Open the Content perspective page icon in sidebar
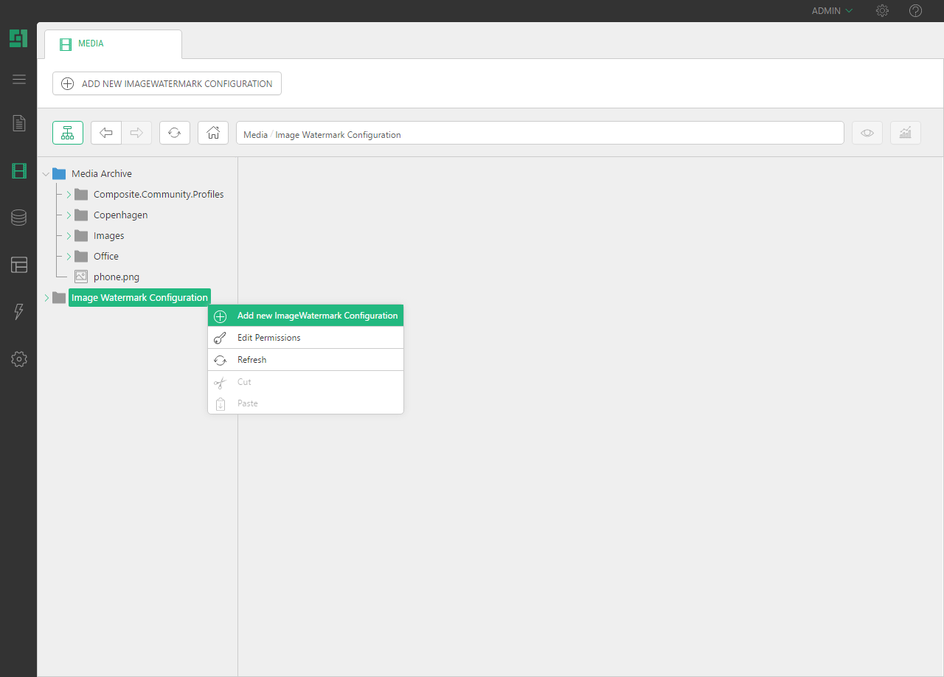This screenshot has width=944, height=677. pos(19,123)
